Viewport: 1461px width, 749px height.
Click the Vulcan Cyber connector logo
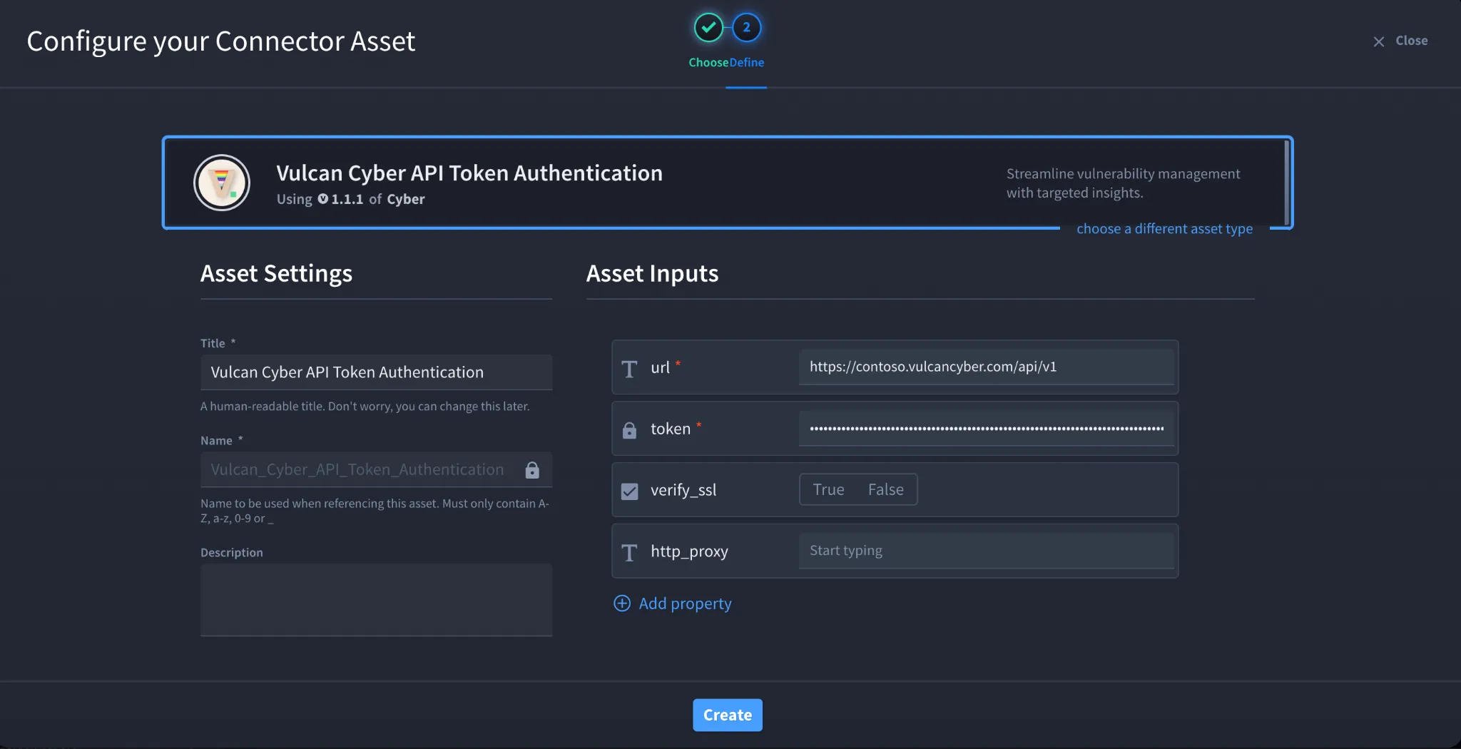(222, 183)
